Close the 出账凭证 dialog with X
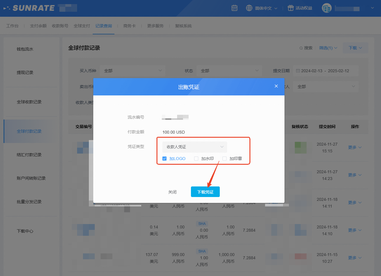The width and height of the screenshot is (381, 276). tap(276, 86)
